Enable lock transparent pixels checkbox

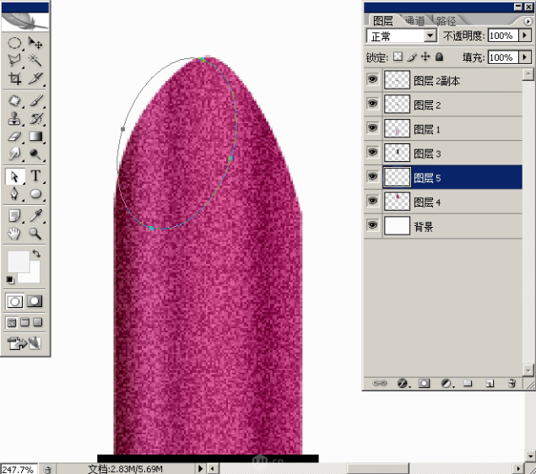click(x=398, y=57)
